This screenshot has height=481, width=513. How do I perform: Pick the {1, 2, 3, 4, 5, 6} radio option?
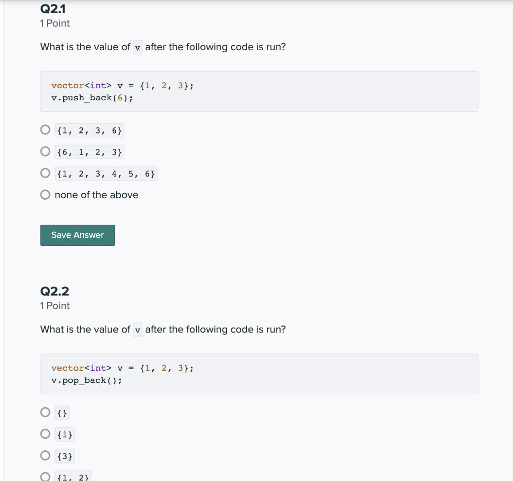[x=45, y=173]
